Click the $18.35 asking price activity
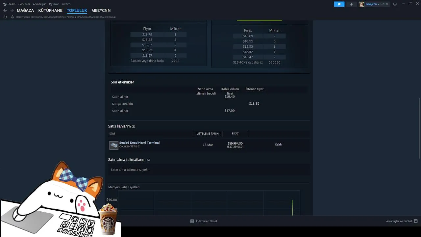This screenshot has height=237, width=421. [x=254, y=104]
